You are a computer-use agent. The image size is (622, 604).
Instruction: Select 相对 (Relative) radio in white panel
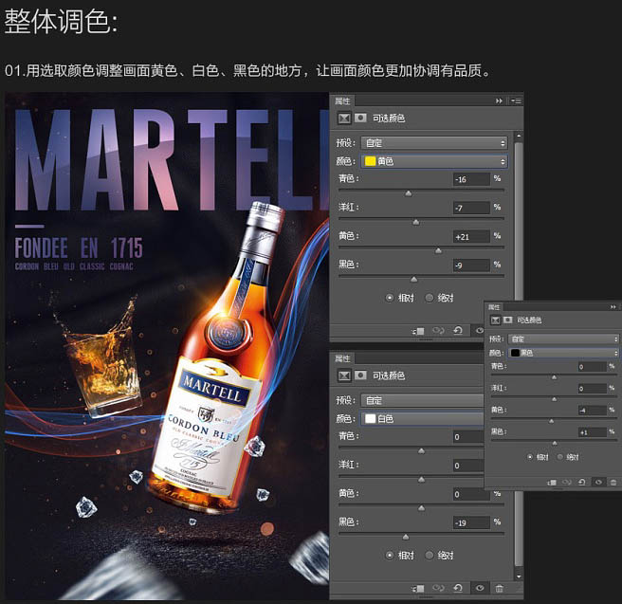click(390, 556)
